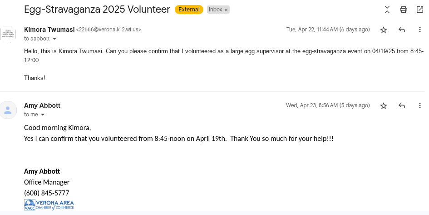Print this email conversation

[403, 10]
